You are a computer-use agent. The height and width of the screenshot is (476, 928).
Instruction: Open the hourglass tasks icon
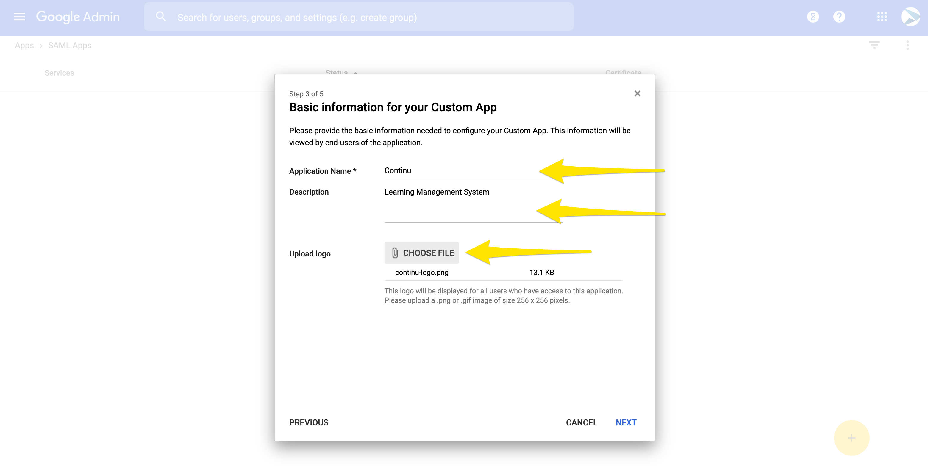813,17
